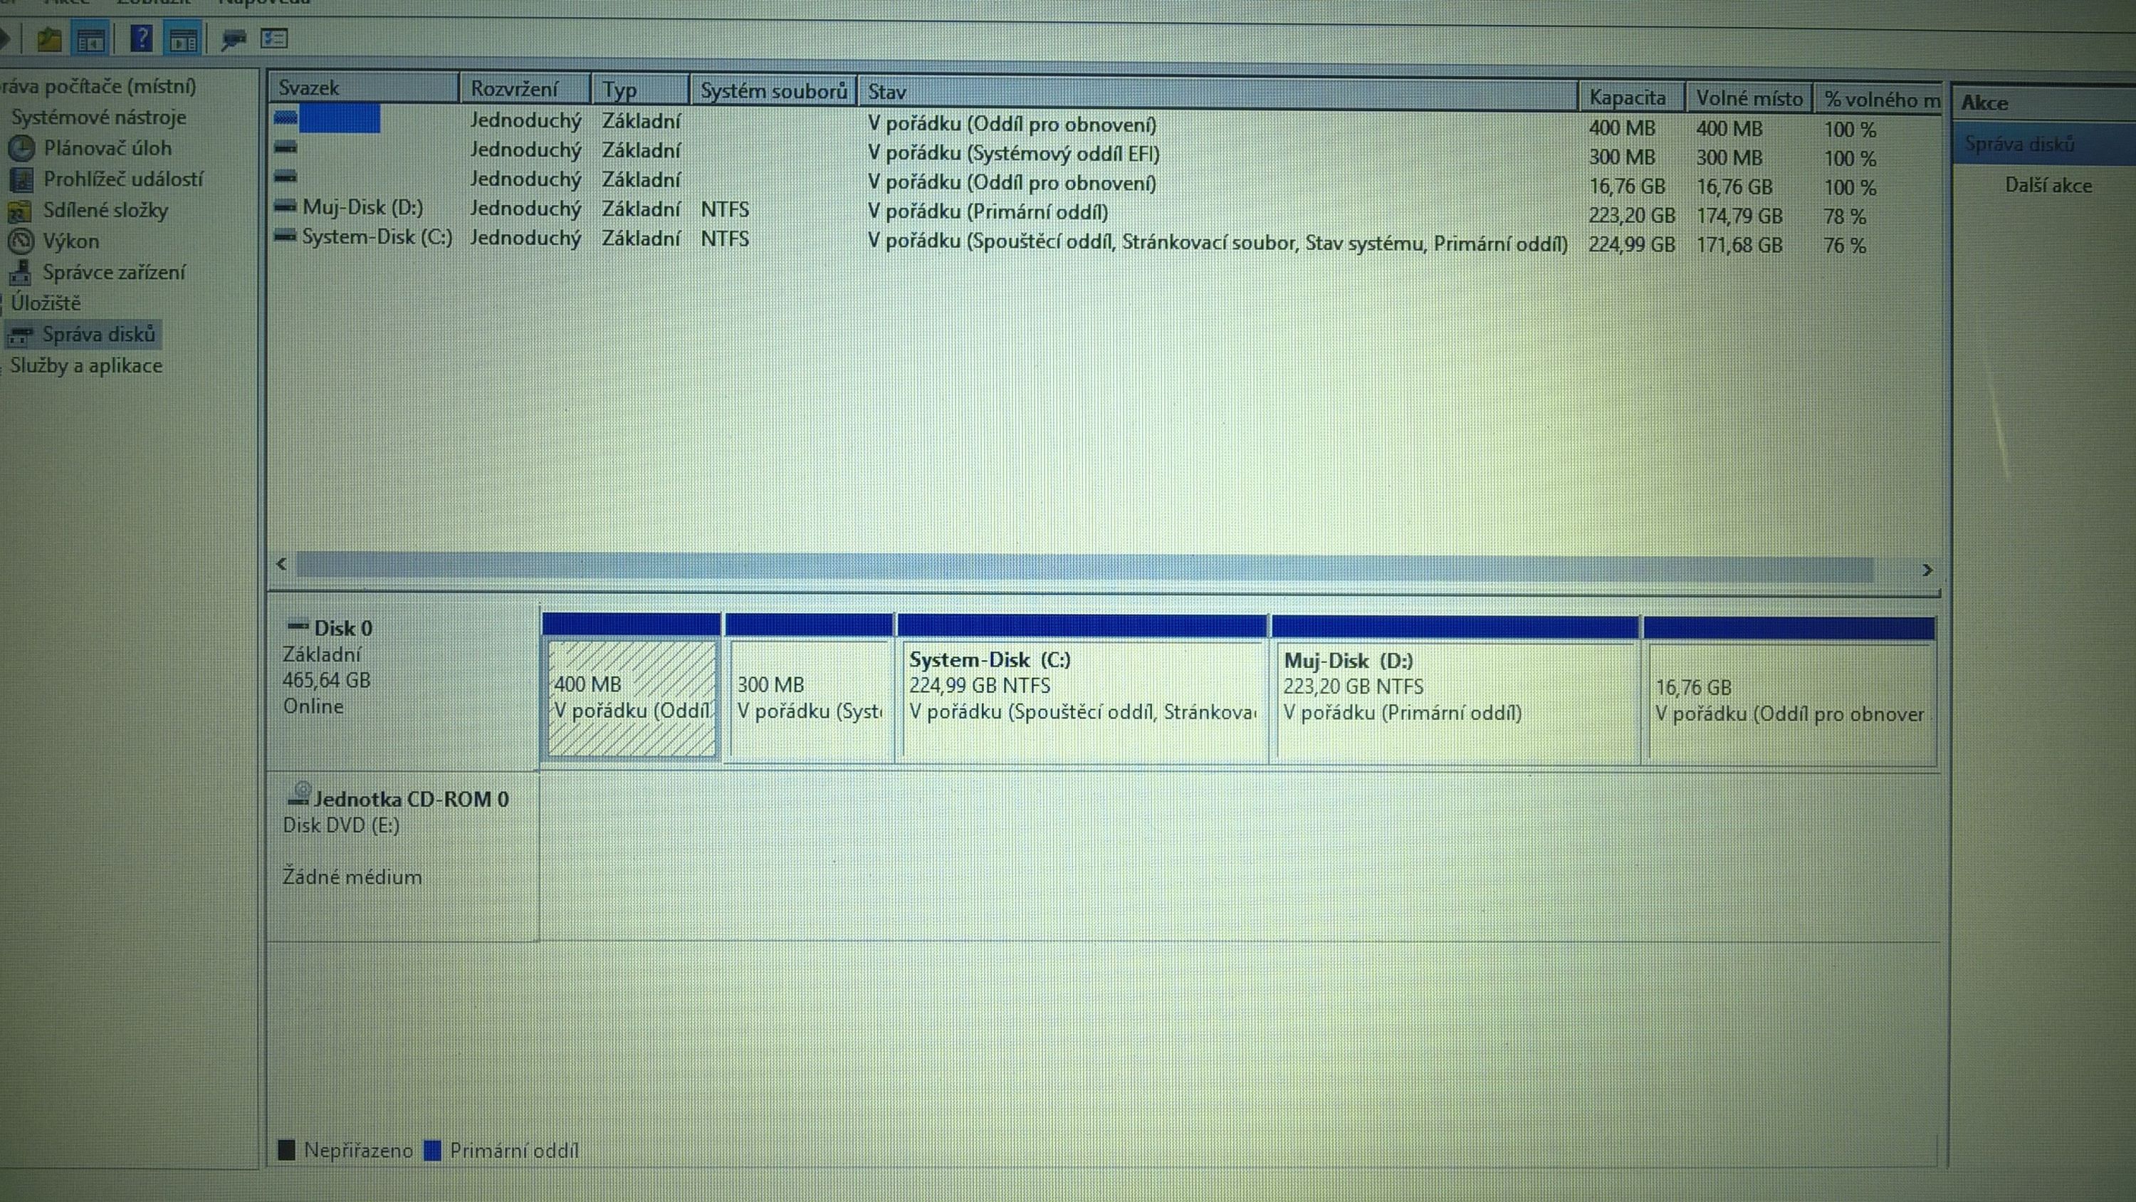Select Úložiště in the console tree
This screenshot has height=1202, width=2136.
(46, 303)
